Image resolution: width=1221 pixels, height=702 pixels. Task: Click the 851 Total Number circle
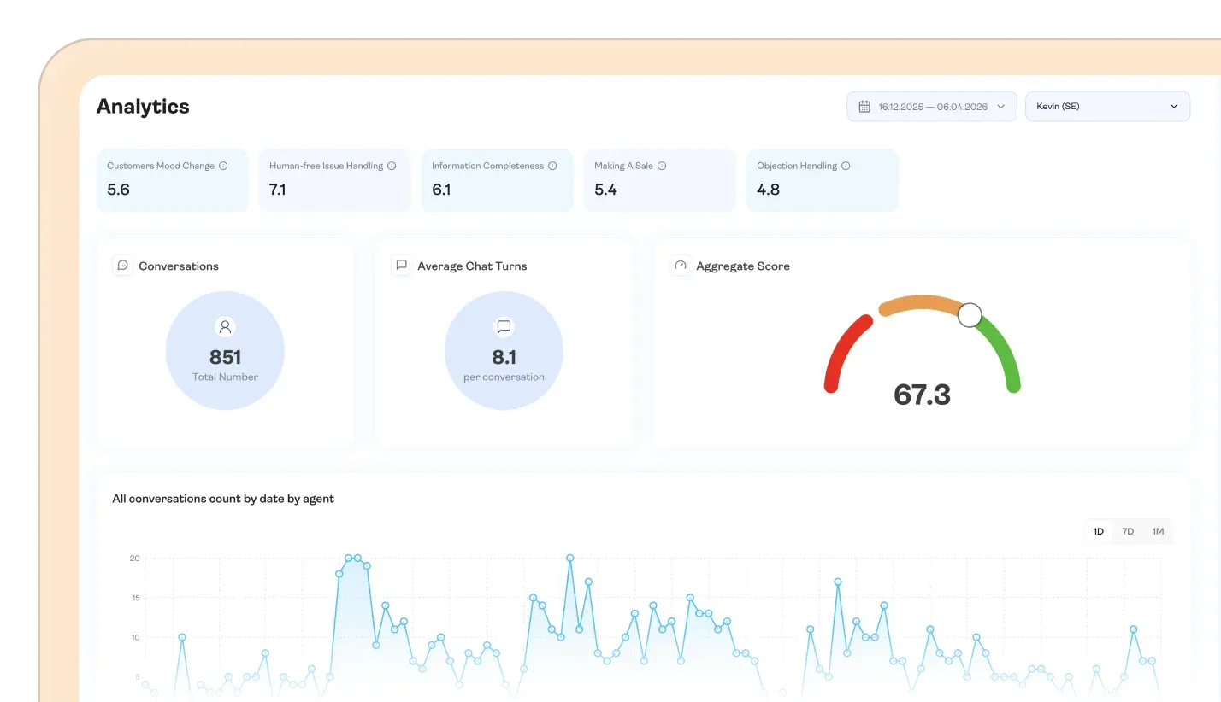(x=225, y=351)
